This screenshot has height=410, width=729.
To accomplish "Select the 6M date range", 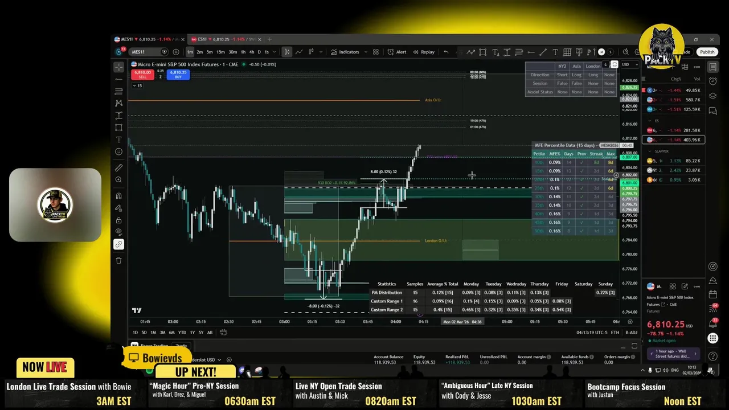I will [172, 333].
